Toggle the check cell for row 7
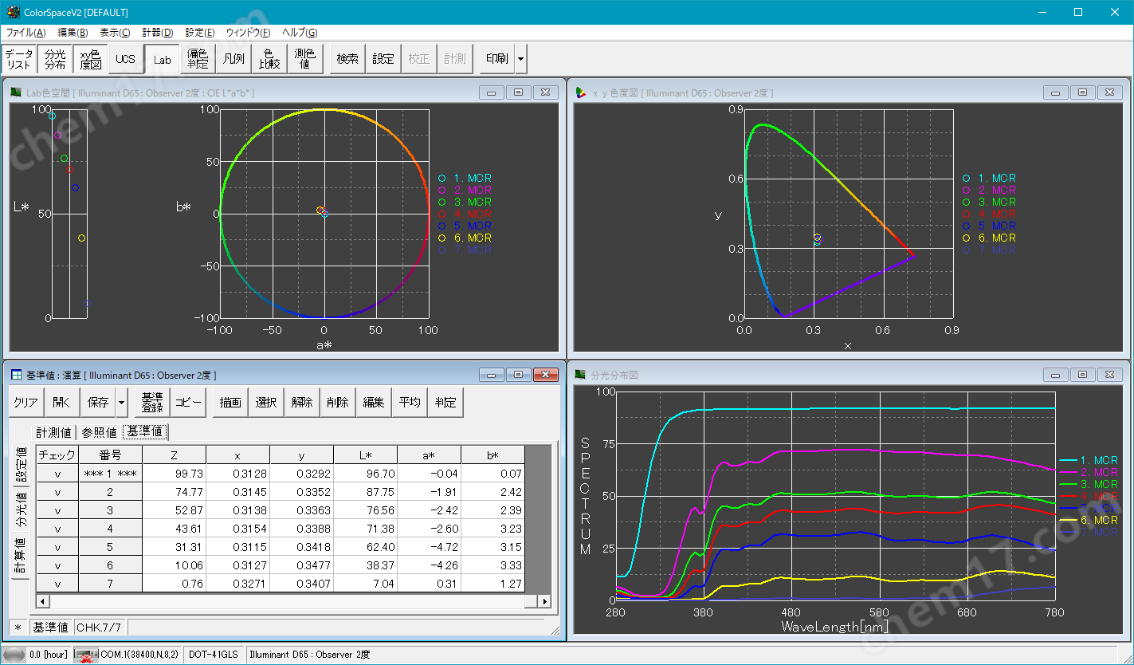The height and width of the screenshot is (665, 1134). (57, 584)
